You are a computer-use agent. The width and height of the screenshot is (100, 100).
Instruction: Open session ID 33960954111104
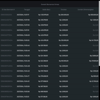(x=6, y=56)
